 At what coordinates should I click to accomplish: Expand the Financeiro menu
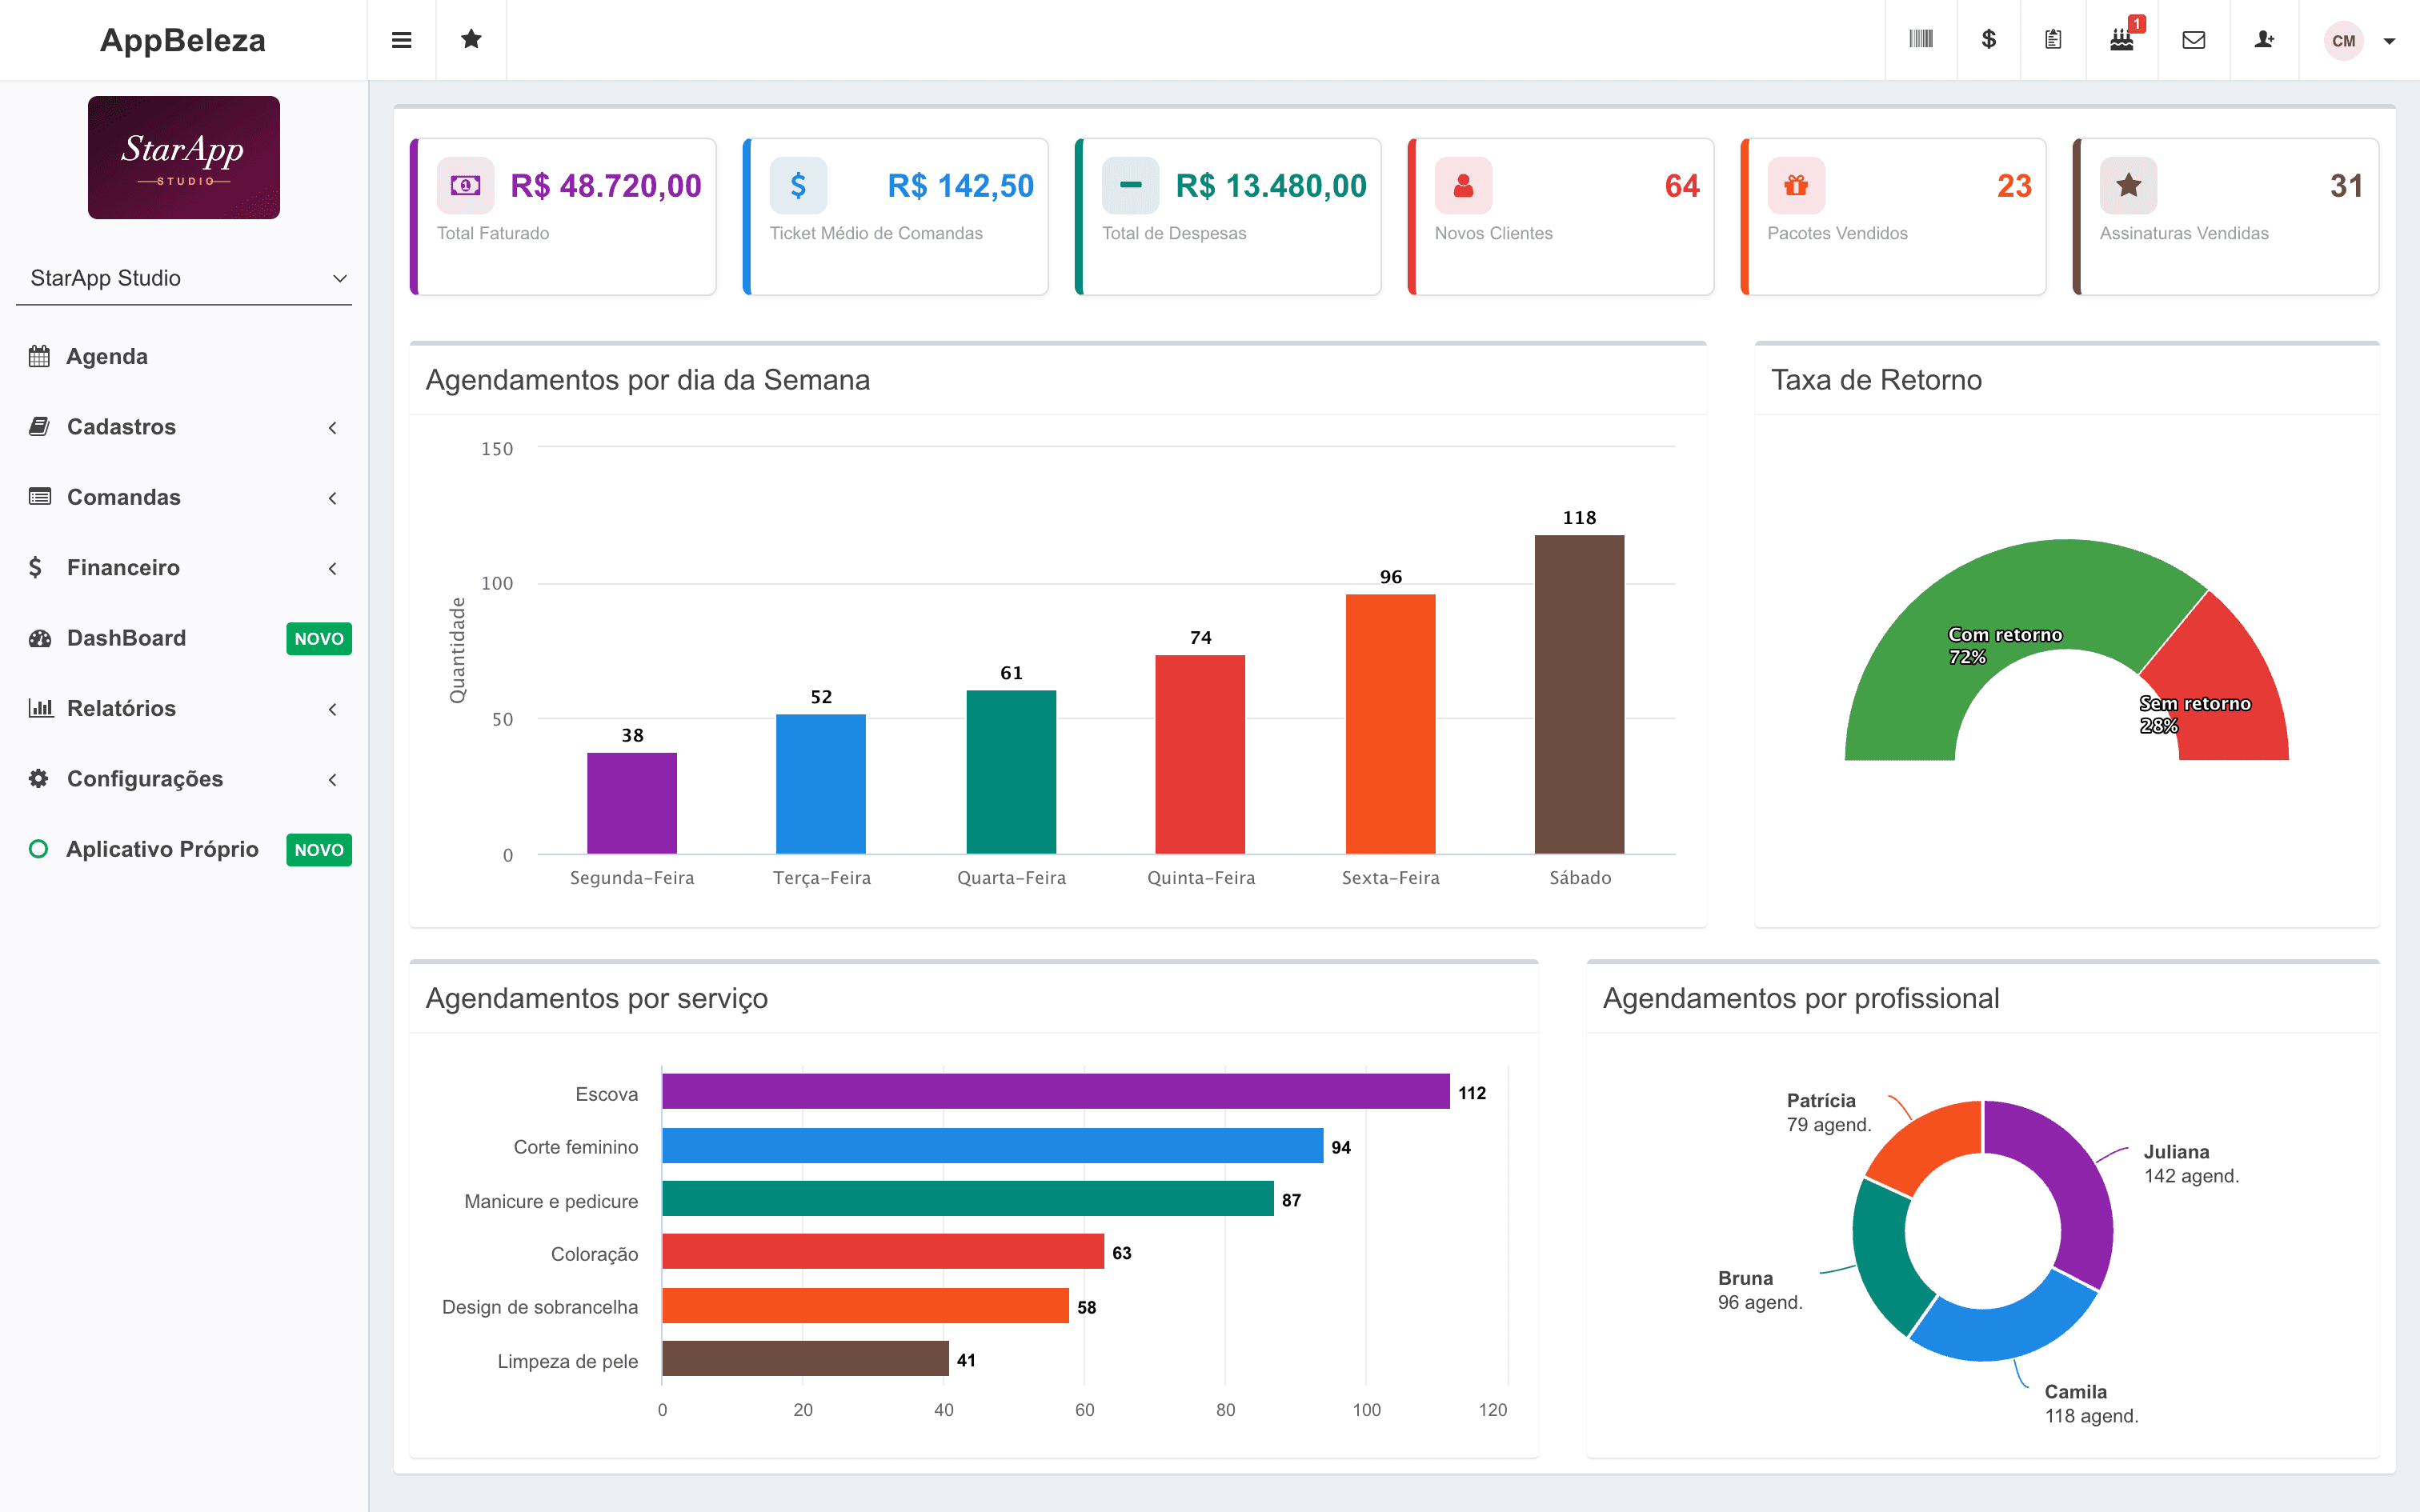pyautogui.click(x=184, y=567)
